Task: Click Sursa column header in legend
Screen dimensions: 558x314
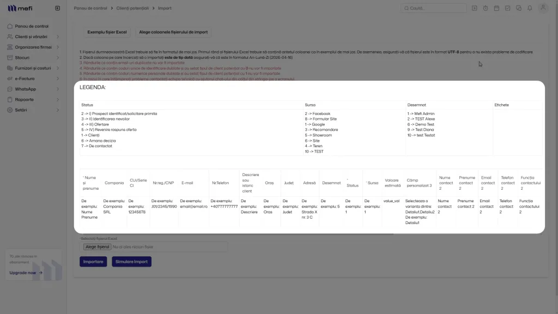Action: [x=310, y=105]
